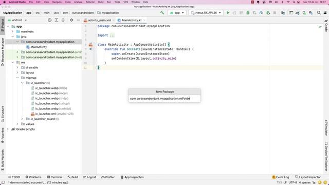The image size is (329, 185).
Task: Click the green inspection checkmark in editor
Action: pos(320,27)
